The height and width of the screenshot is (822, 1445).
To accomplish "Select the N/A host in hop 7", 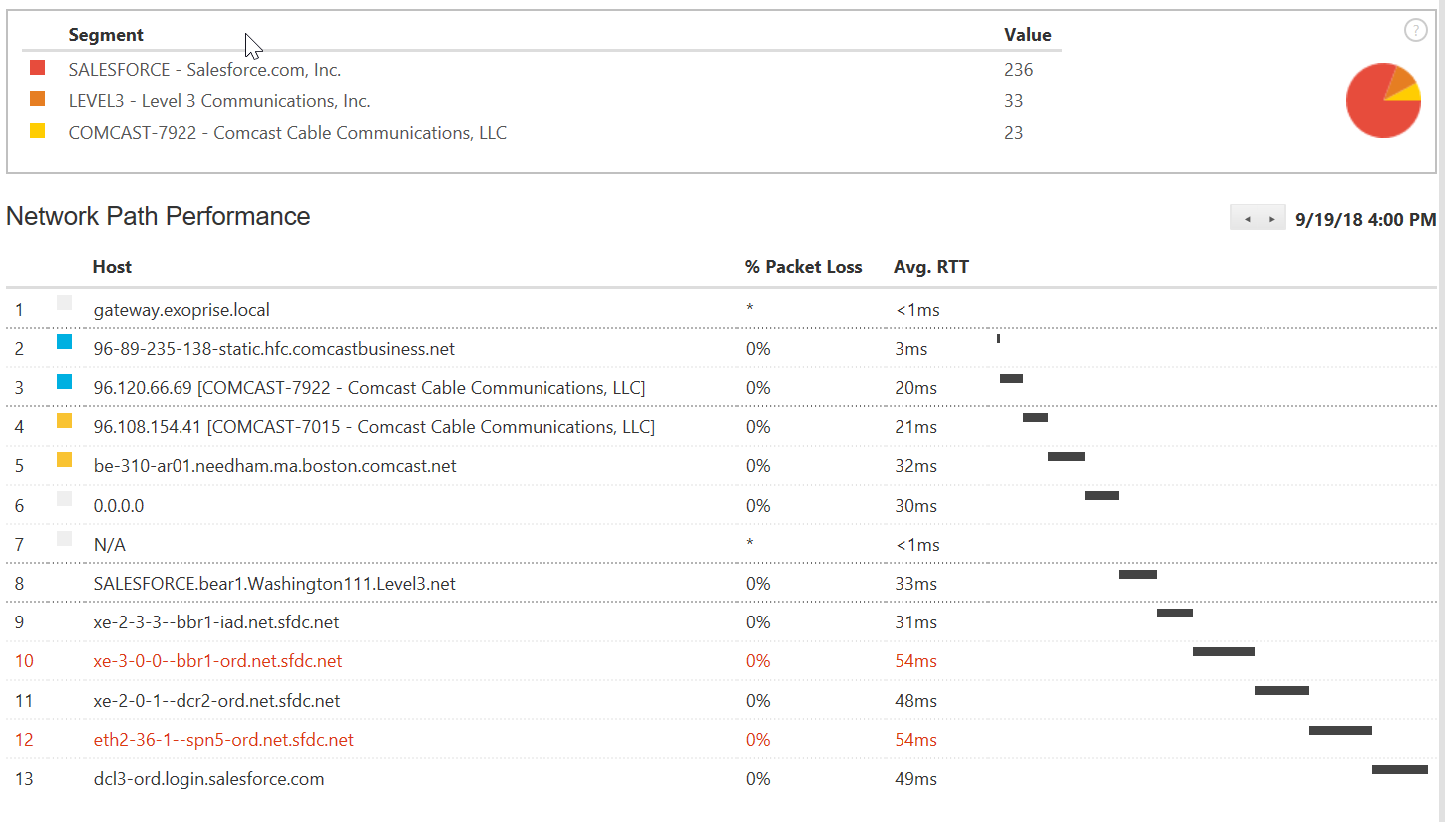I will pos(110,545).
